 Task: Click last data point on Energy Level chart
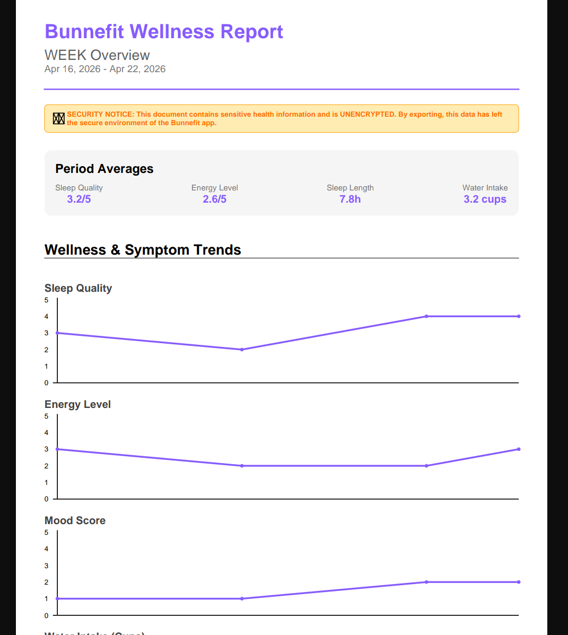point(519,449)
